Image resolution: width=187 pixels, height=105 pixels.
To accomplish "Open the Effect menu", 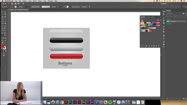I will click(x=40, y=1).
